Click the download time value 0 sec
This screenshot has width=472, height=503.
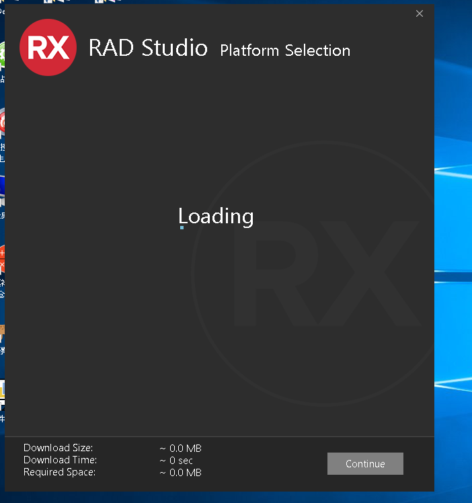(x=176, y=461)
